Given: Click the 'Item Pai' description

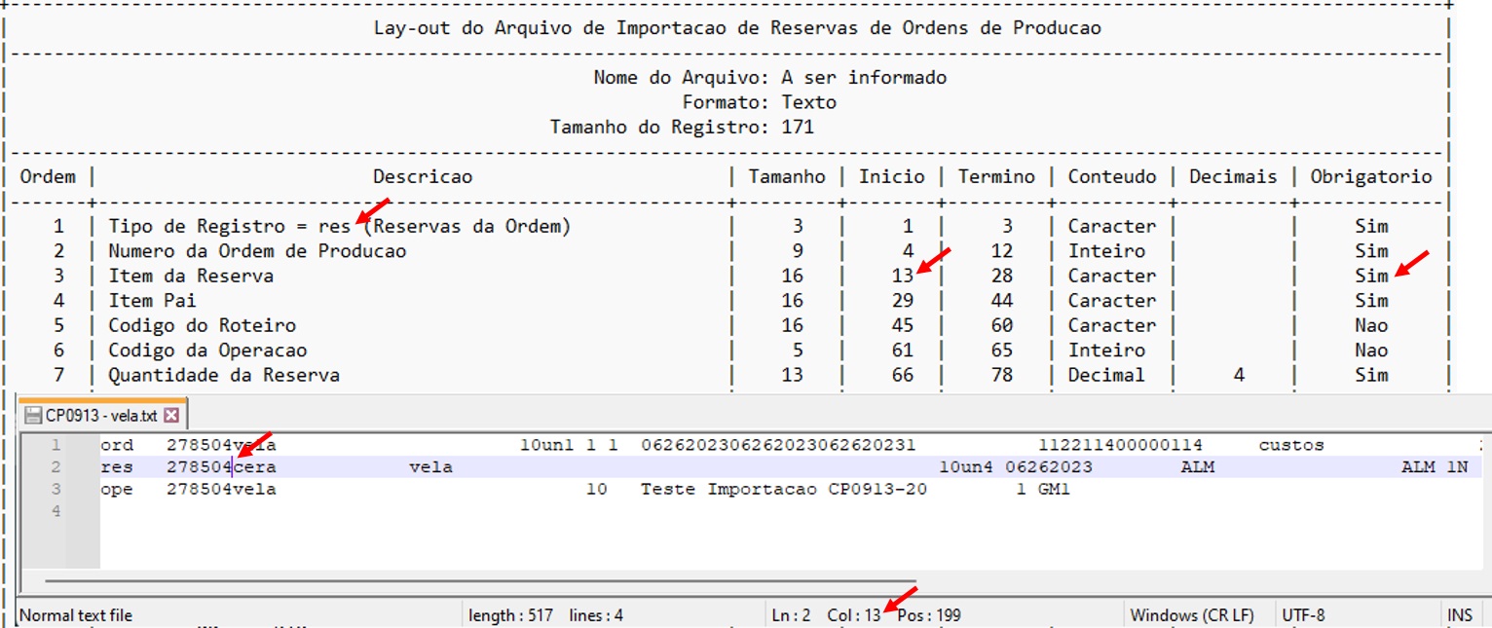Looking at the screenshot, I should click(152, 301).
